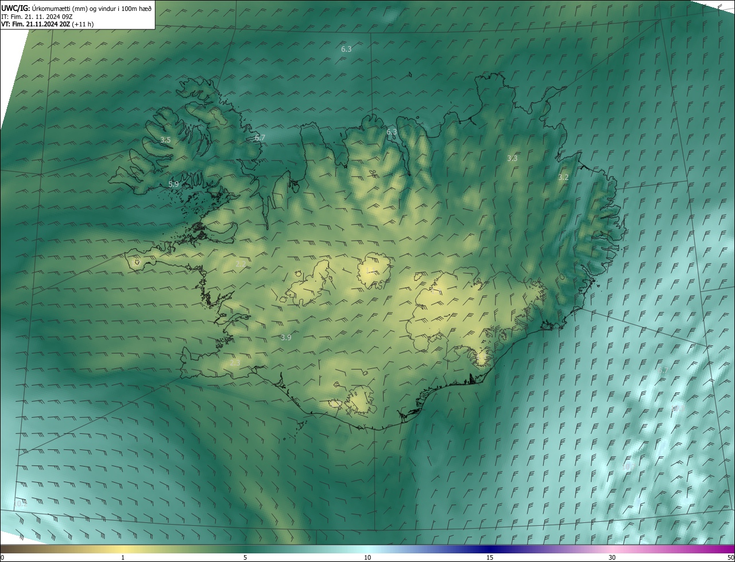
Task: Click the color scale tick labeled 5
Action: pos(245,557)
